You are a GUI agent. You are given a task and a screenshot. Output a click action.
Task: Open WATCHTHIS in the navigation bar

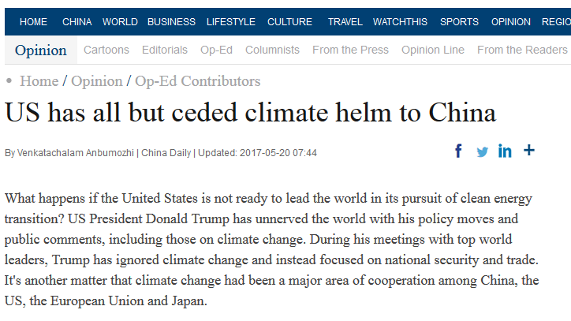point(400,22)
